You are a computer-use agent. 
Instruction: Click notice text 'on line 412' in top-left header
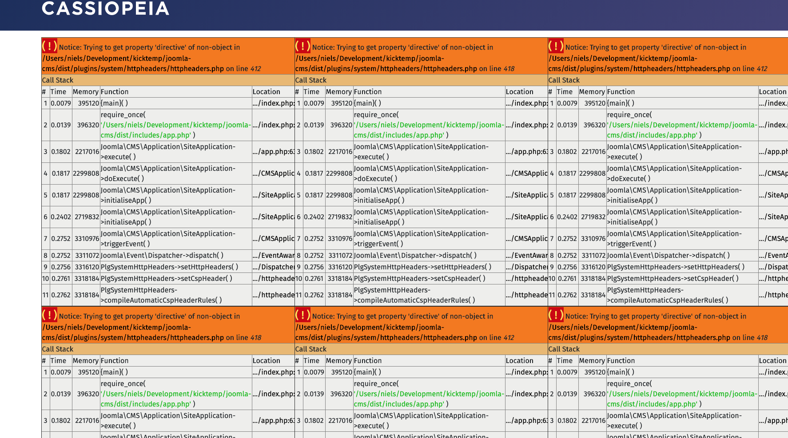243,69
